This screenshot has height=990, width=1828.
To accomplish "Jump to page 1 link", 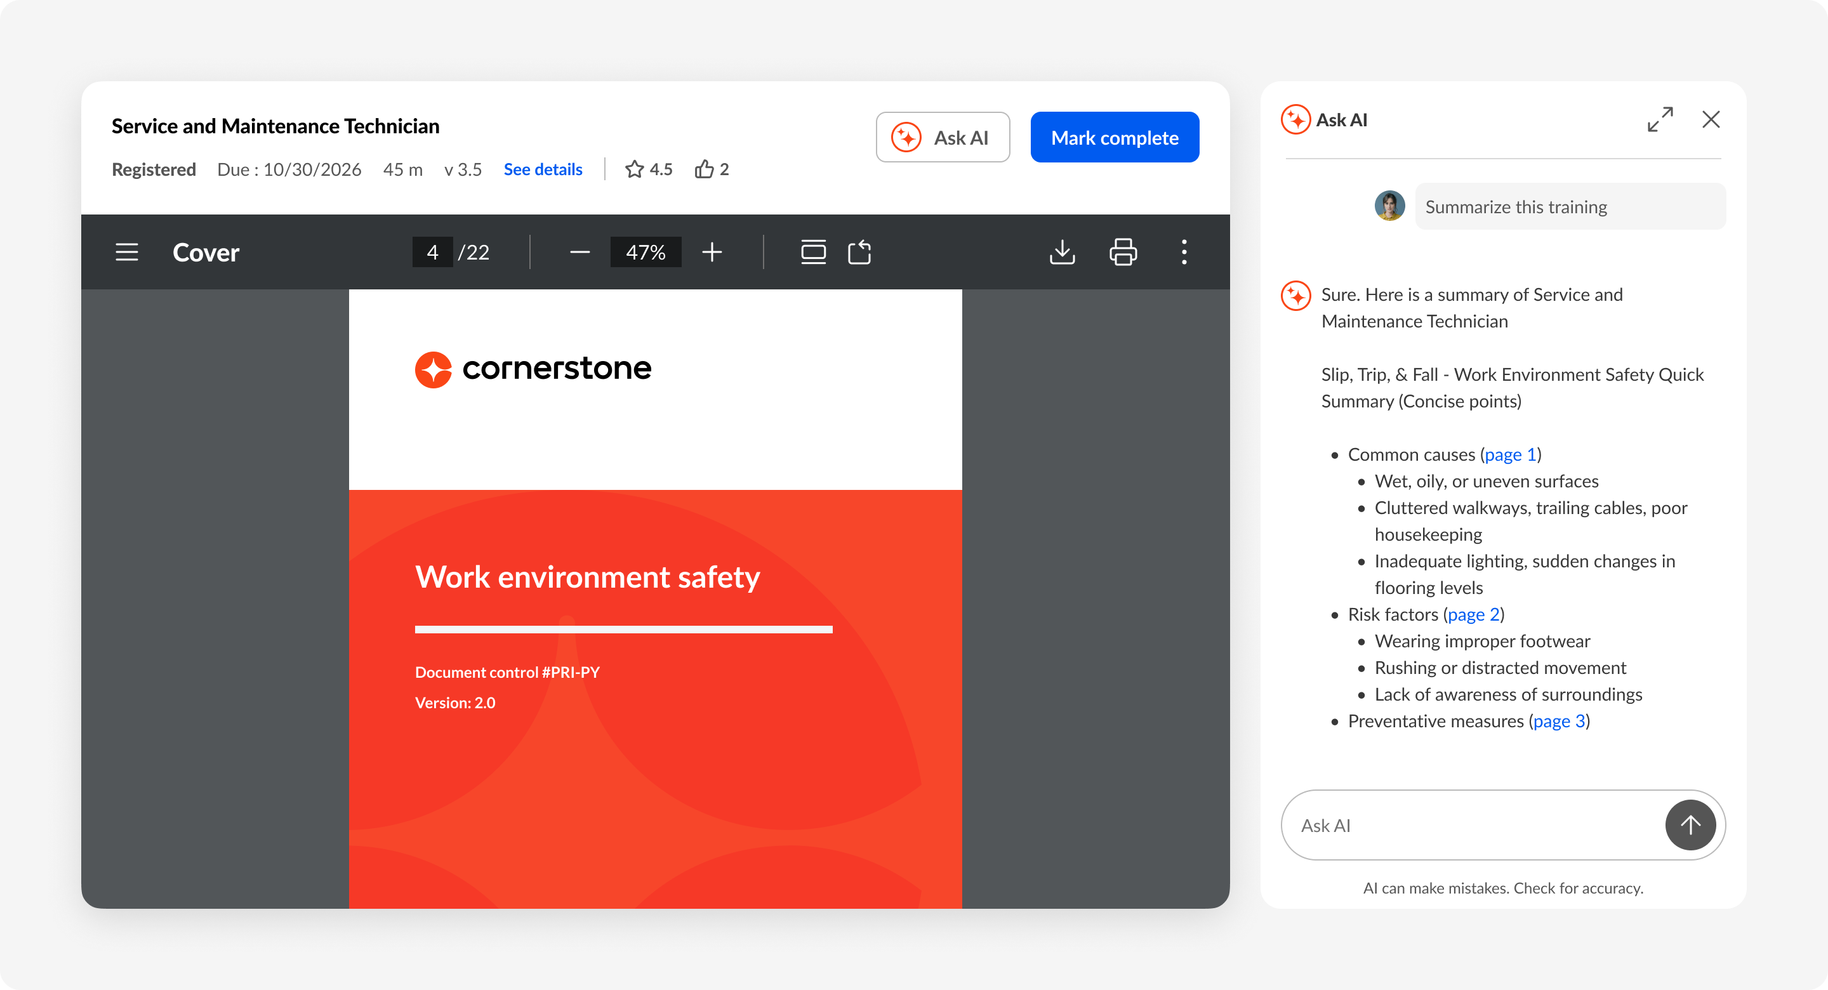I will [1510, 454].
